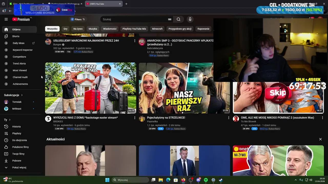Select the Rapowanie filter chip
The width and height of the screenshot is (328, 184).
(x=203, y=29)
